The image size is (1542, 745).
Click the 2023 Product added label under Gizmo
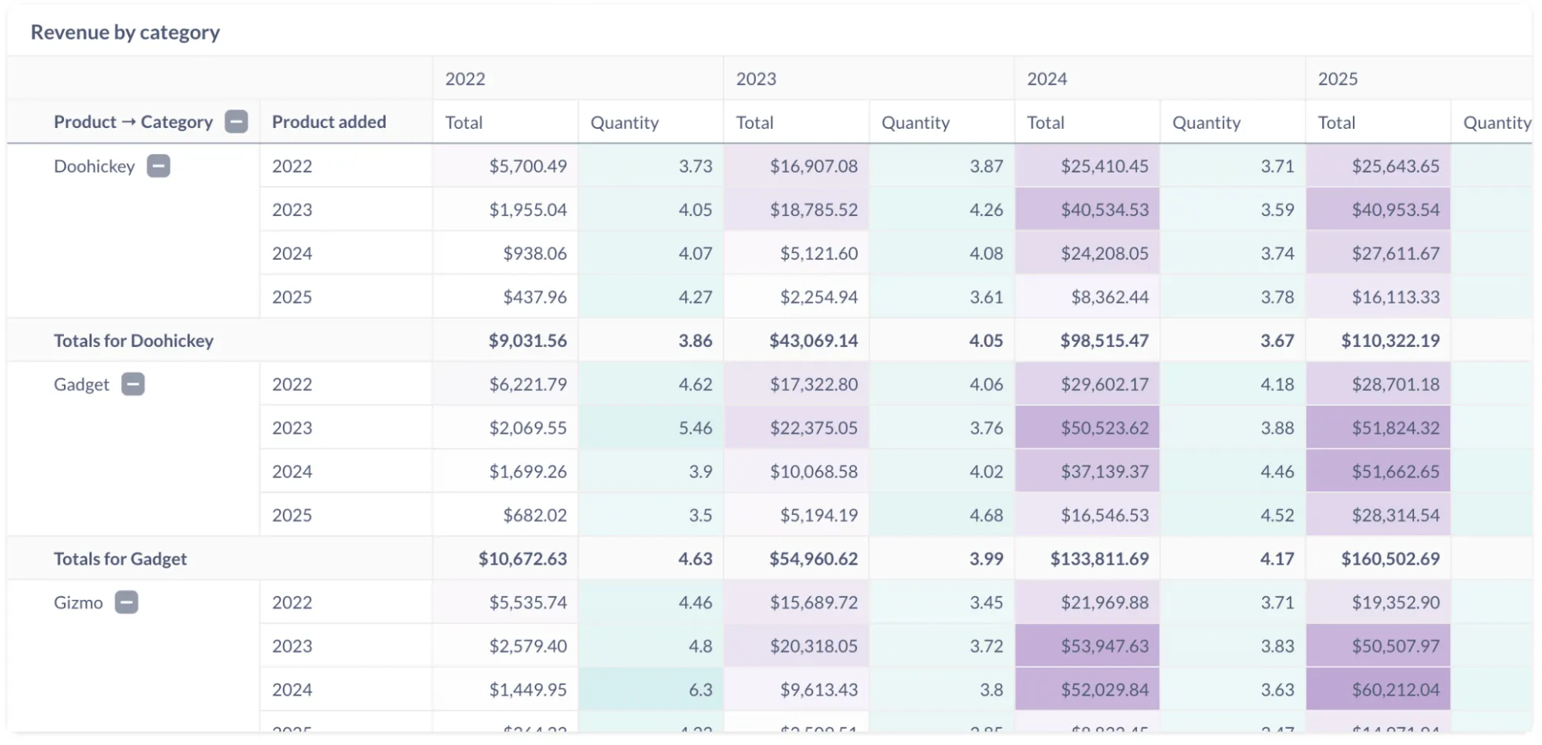[x=292, y=646]
